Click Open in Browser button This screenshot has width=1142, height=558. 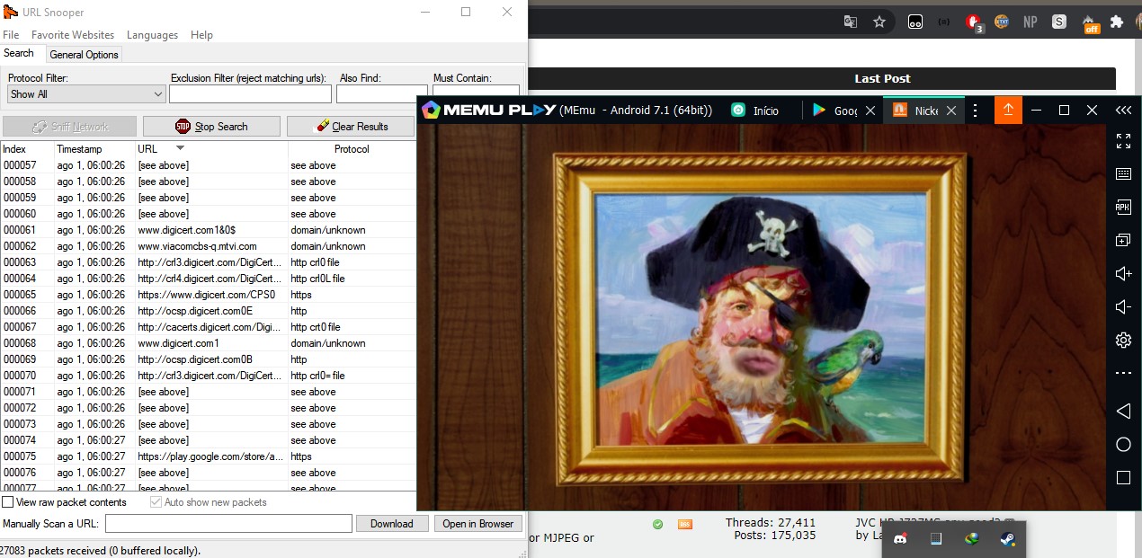[477, 524]
